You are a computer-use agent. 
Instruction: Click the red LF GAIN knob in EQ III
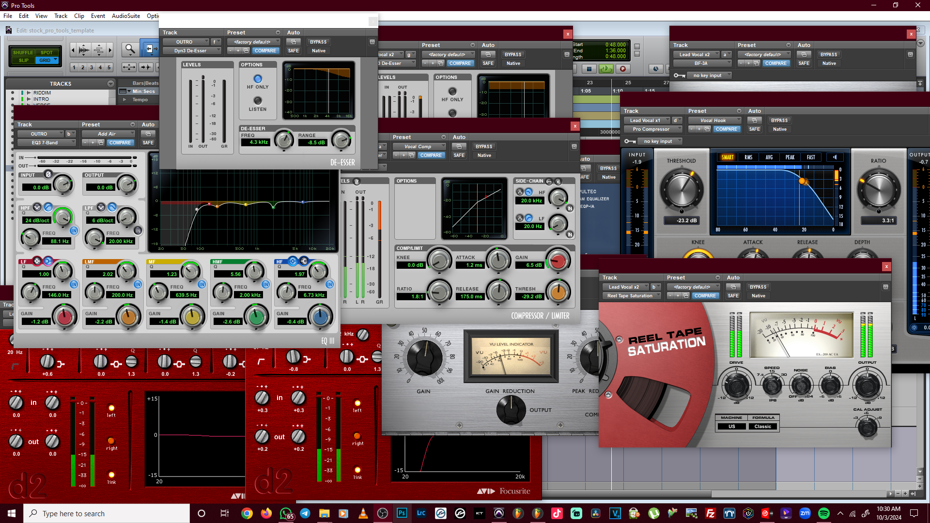point(65,317)
